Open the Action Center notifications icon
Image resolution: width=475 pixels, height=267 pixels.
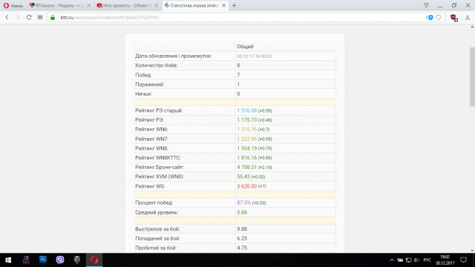(463, 260)
